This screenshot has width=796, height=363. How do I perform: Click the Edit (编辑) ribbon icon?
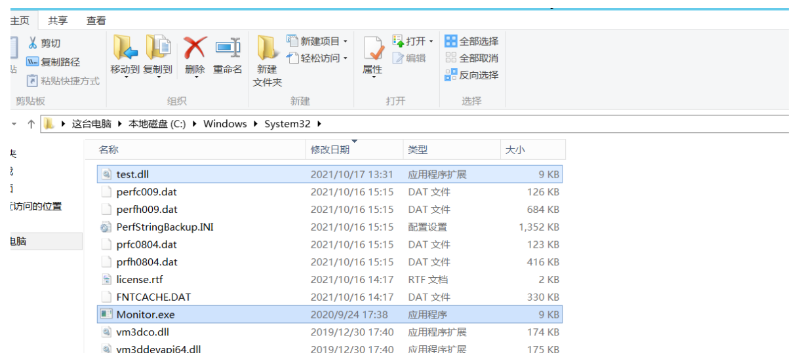[398, 58]
